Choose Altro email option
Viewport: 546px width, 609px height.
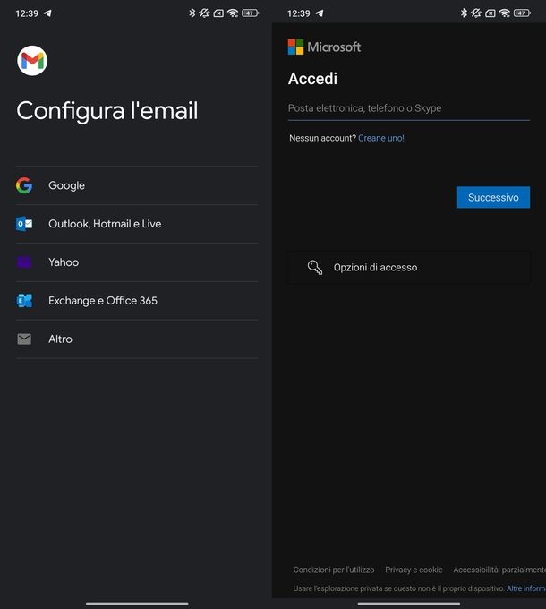point(137,339)
